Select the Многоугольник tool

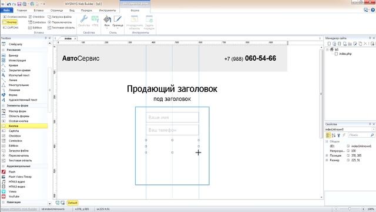(19, 85)
